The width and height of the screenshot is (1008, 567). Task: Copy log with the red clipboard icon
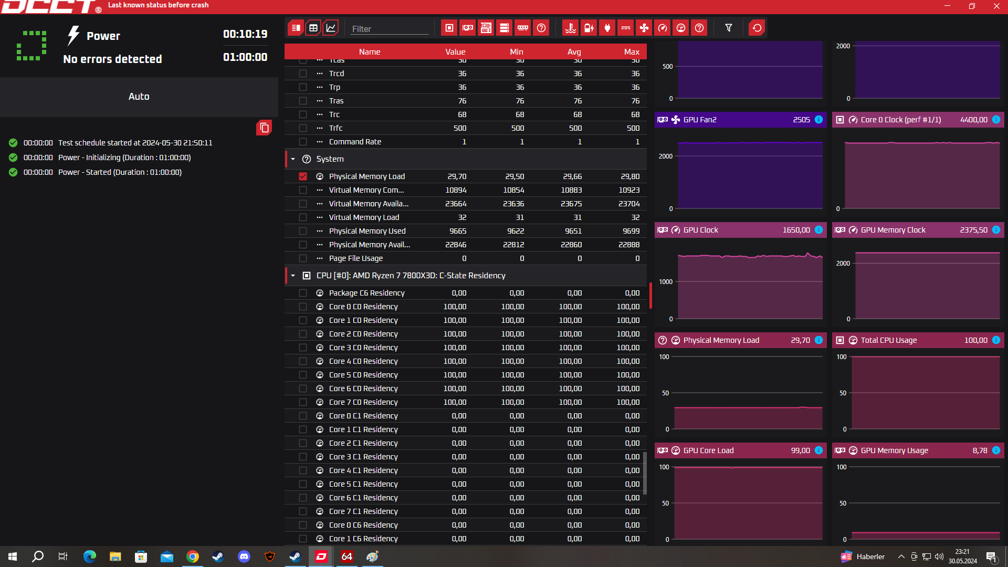(x=264, y=128)
